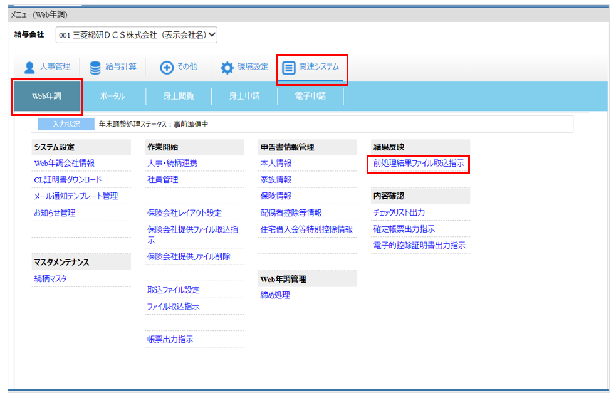Image resolution: width=611 pixels, height=393 pixels.
Task: Switch to the ポータル sub-tab
Action: [x=113, y=97]
